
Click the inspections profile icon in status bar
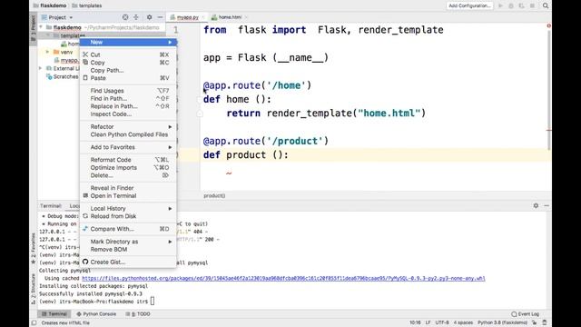pyautogui.click(x=535, y=323)
